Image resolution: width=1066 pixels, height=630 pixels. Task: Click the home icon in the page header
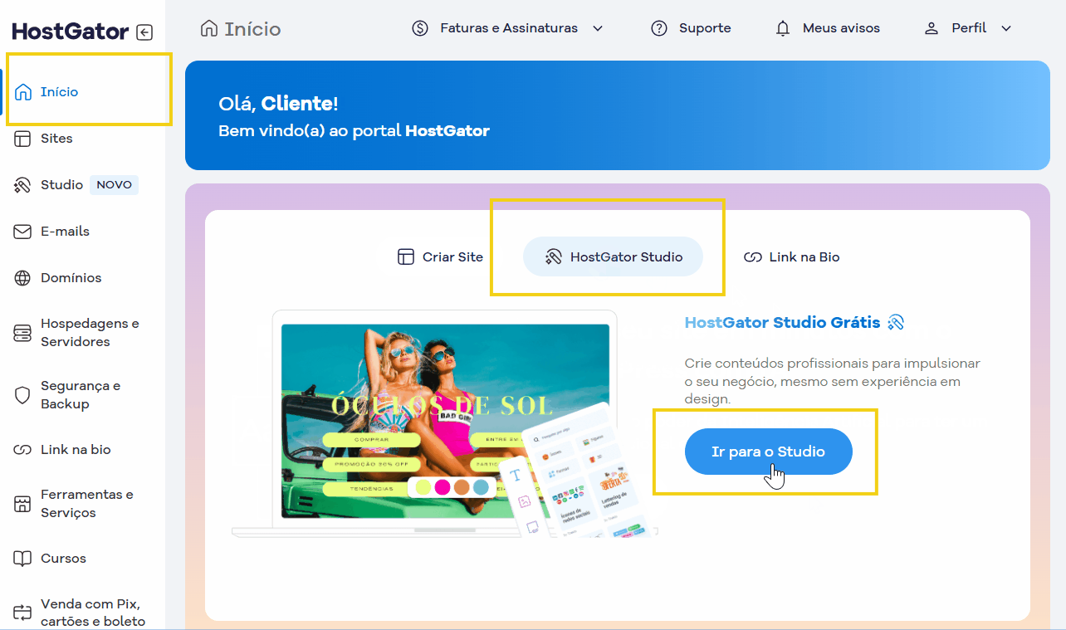209,28
